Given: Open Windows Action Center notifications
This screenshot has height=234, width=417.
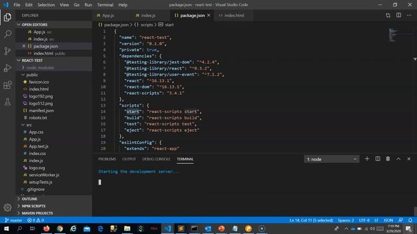Looking at the screenshot, I should tap(409, 228).
